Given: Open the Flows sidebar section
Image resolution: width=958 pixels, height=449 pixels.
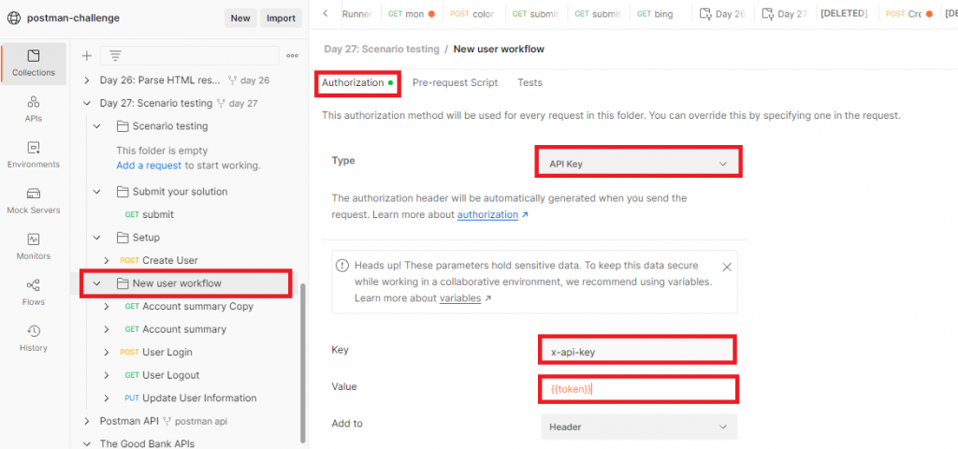Looking at the screenshot, I should click(x=34, y=293).
